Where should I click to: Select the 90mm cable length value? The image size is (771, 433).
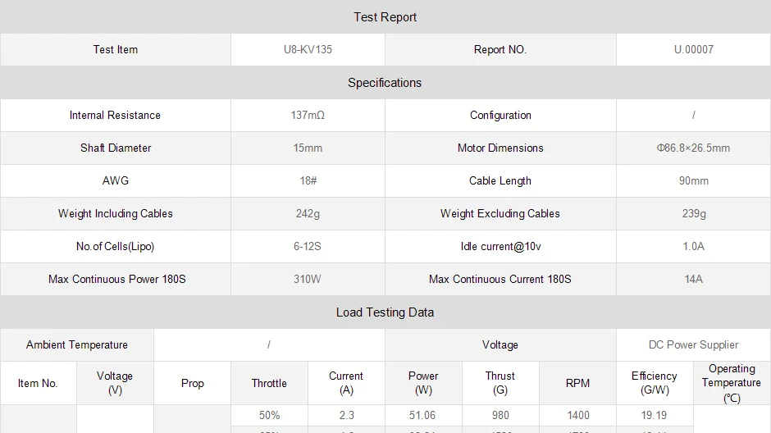[693, 181]
